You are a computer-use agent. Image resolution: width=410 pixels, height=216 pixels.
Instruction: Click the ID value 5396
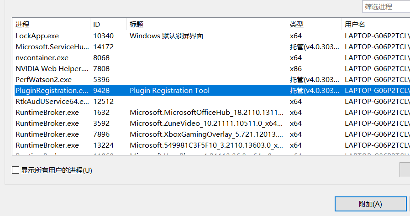pos(101,80)
